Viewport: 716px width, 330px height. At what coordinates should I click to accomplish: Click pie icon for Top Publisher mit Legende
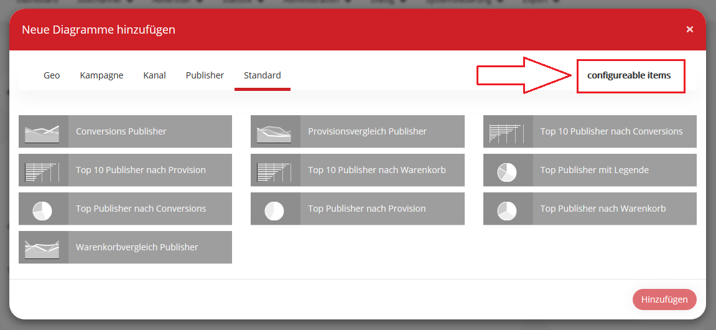[x=507, y=170]
